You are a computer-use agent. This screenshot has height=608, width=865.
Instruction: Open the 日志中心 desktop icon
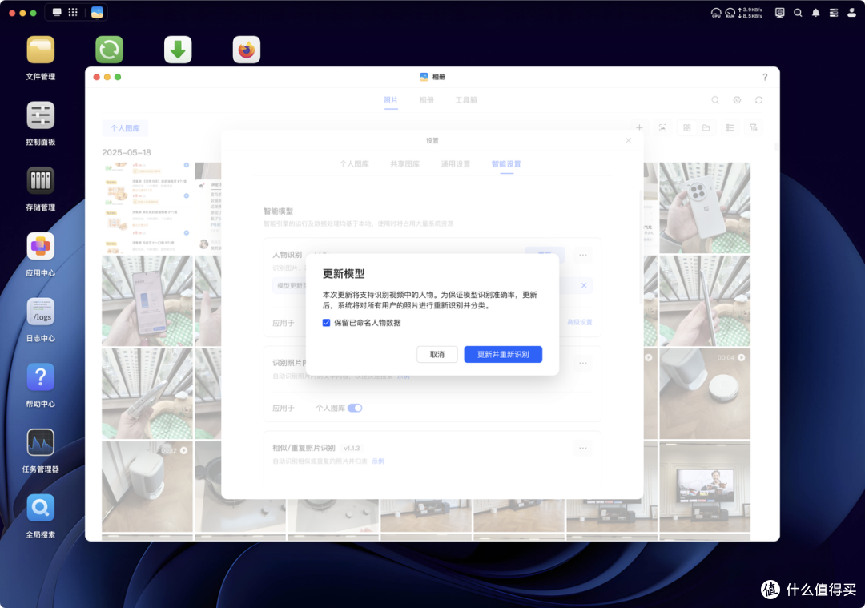[x=40, y=312]
